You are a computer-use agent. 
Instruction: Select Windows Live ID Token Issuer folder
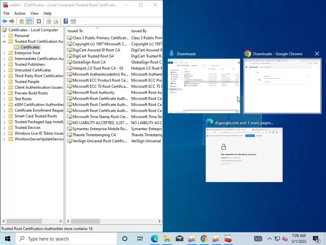pos(39,133)
